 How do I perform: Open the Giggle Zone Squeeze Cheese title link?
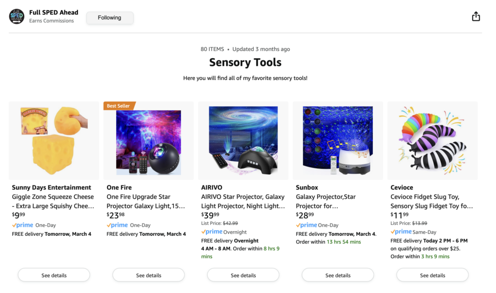pyautogui.click(x=53, y=201)
